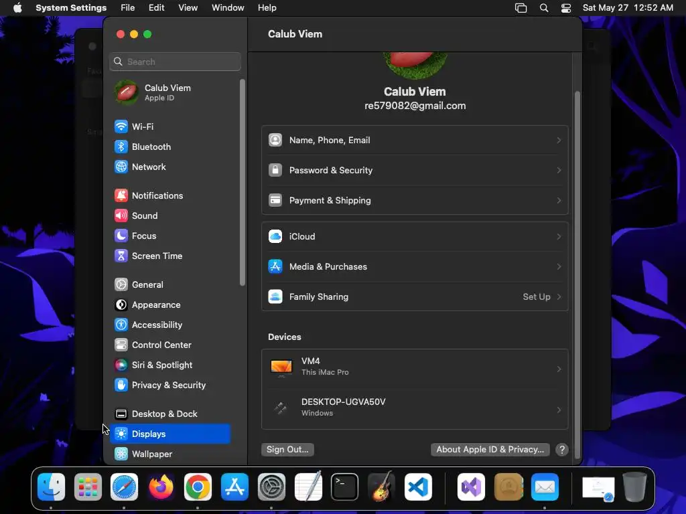Image resolution: width=686 pixels, height=514 pixels.
Task: Open the Window menu
Action: (228, 8)
